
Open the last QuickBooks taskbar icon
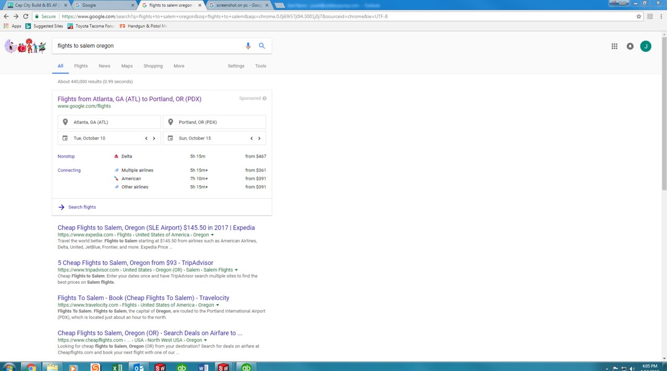(x=246, y=367)
